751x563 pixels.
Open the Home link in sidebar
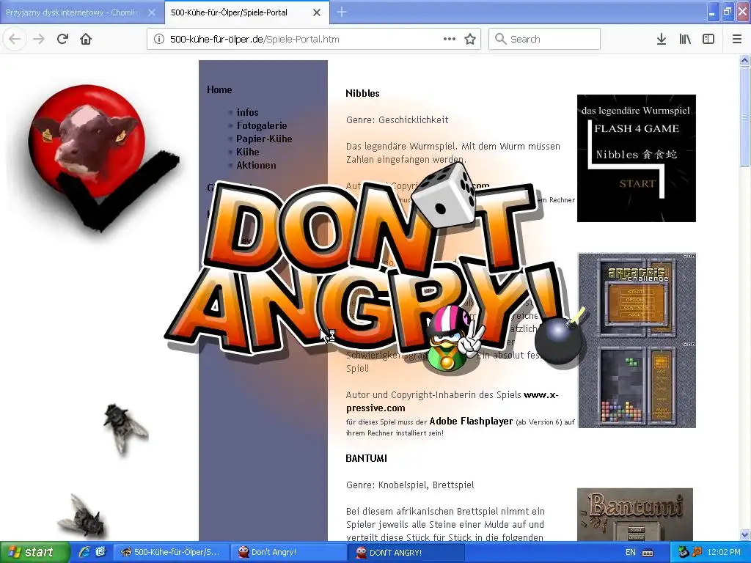(x=219, y=89)
